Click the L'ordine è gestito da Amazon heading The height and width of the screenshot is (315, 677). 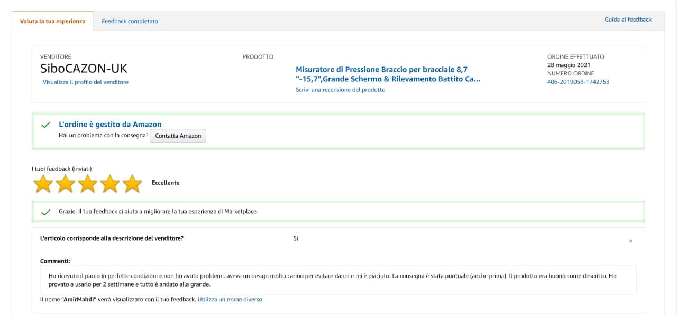coord(110,125)
